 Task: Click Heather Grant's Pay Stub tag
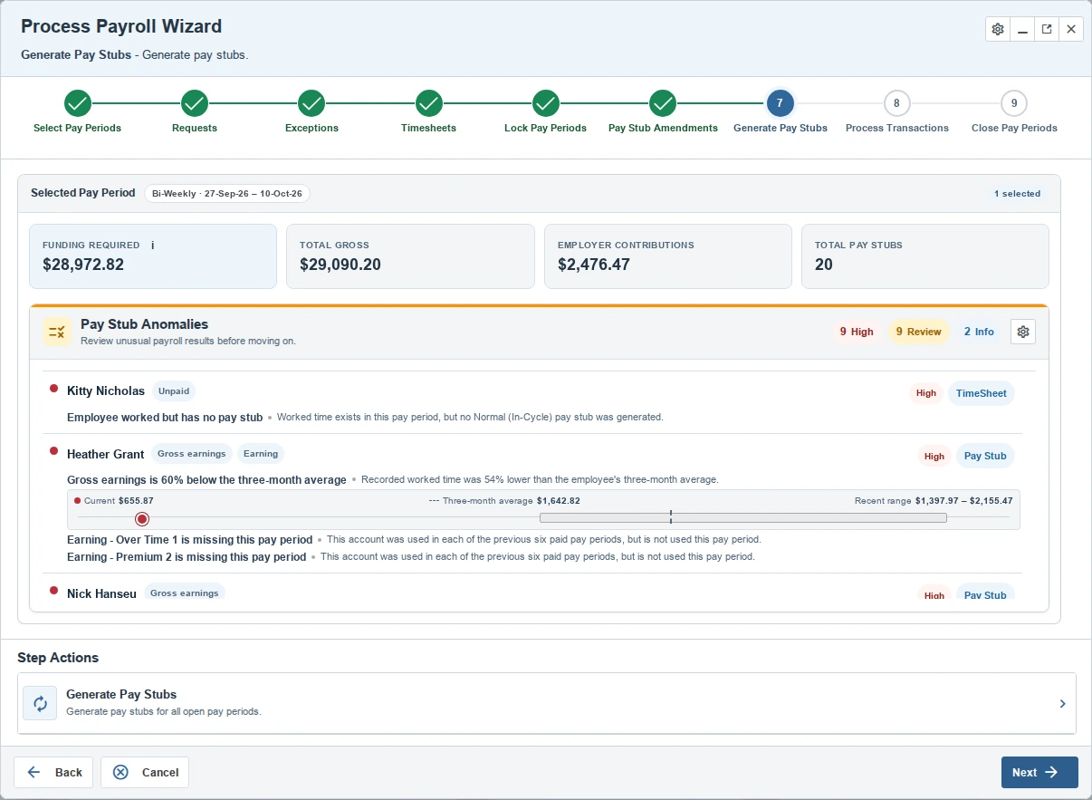click(x=985, y=456)
